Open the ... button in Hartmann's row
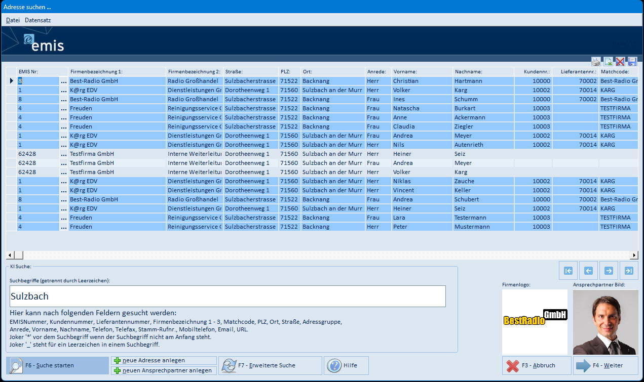 pyautogui.click(x=64, y=81)
